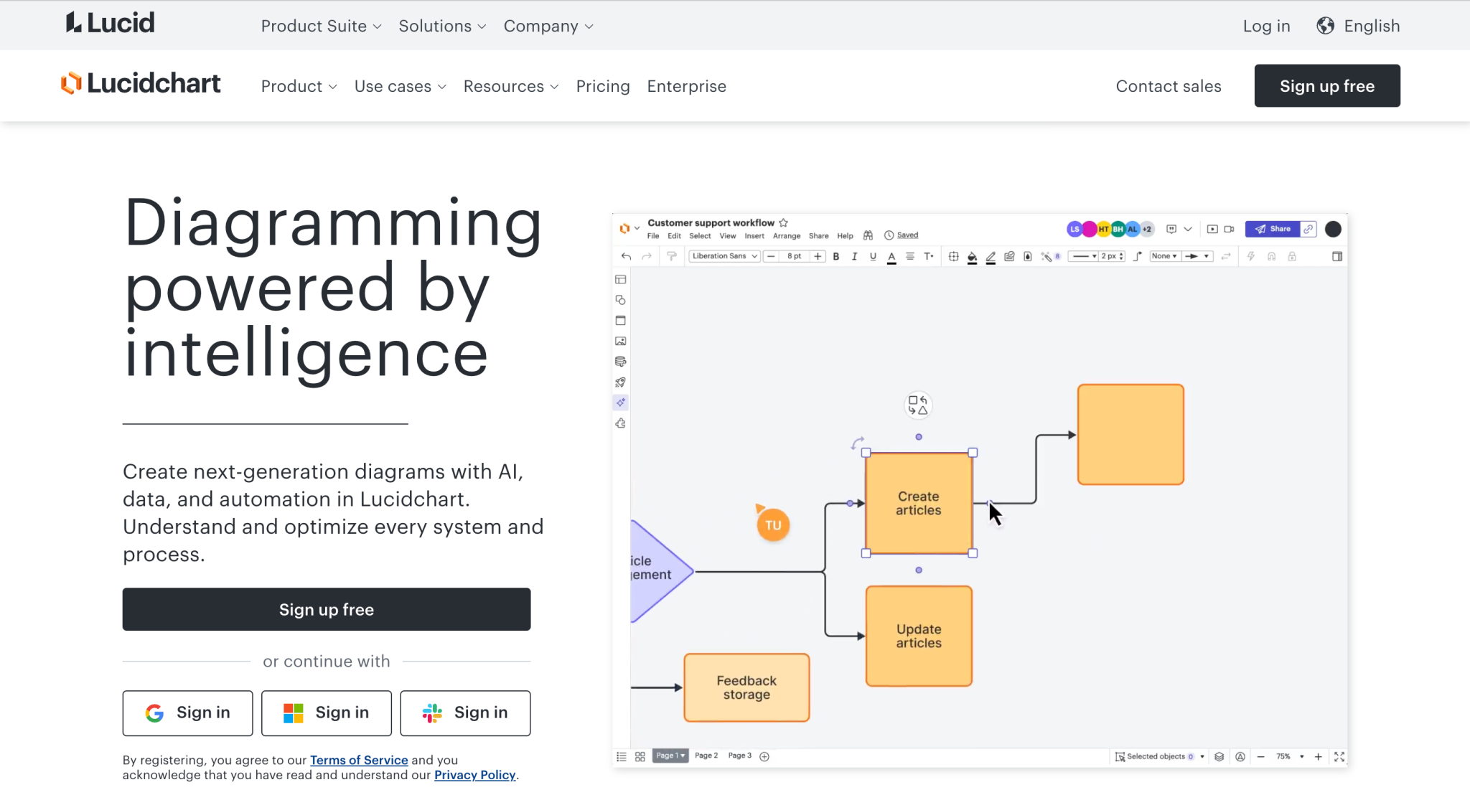Open the integrations puzzle-piece icon in sidebar
The height and width of the screenshot is (795, 1470).
point(620,423)
